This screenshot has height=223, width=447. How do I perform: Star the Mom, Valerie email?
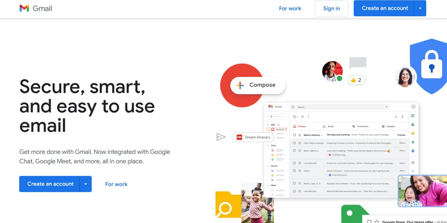click(299, 150)
